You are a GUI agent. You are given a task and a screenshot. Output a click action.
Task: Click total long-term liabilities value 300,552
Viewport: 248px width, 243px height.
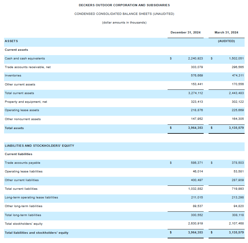coord(197,215)
